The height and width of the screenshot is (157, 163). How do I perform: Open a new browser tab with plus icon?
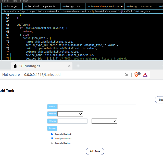78,66
